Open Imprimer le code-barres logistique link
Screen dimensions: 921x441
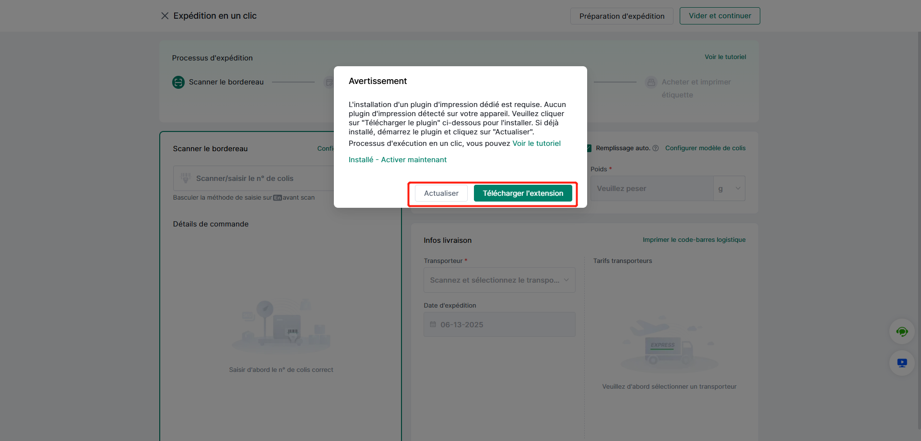694,240
